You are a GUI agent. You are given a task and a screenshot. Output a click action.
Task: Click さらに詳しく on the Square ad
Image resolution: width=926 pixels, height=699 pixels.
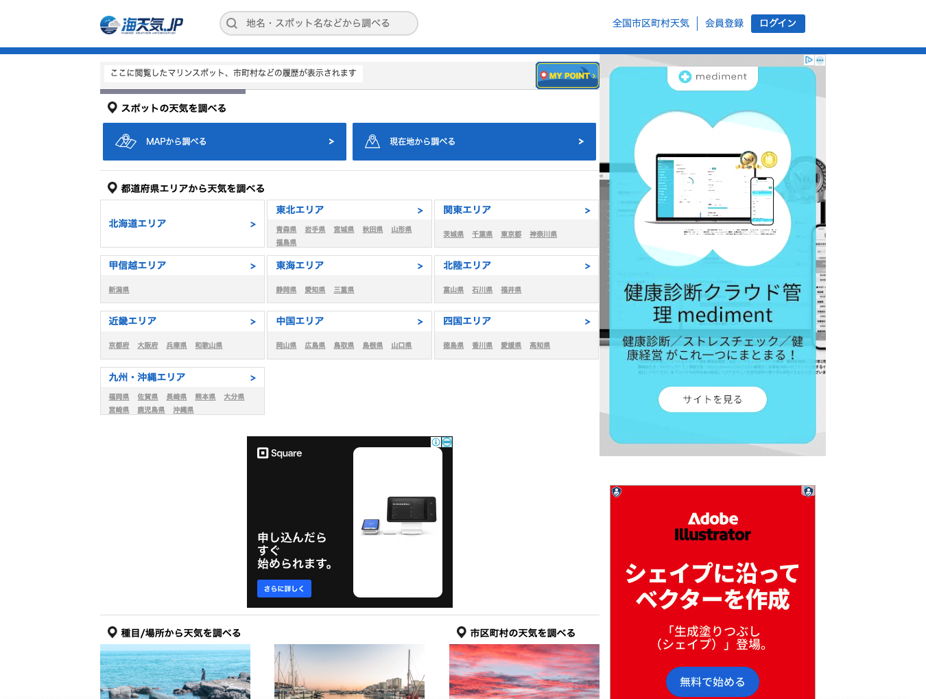(x=283, y=589)
